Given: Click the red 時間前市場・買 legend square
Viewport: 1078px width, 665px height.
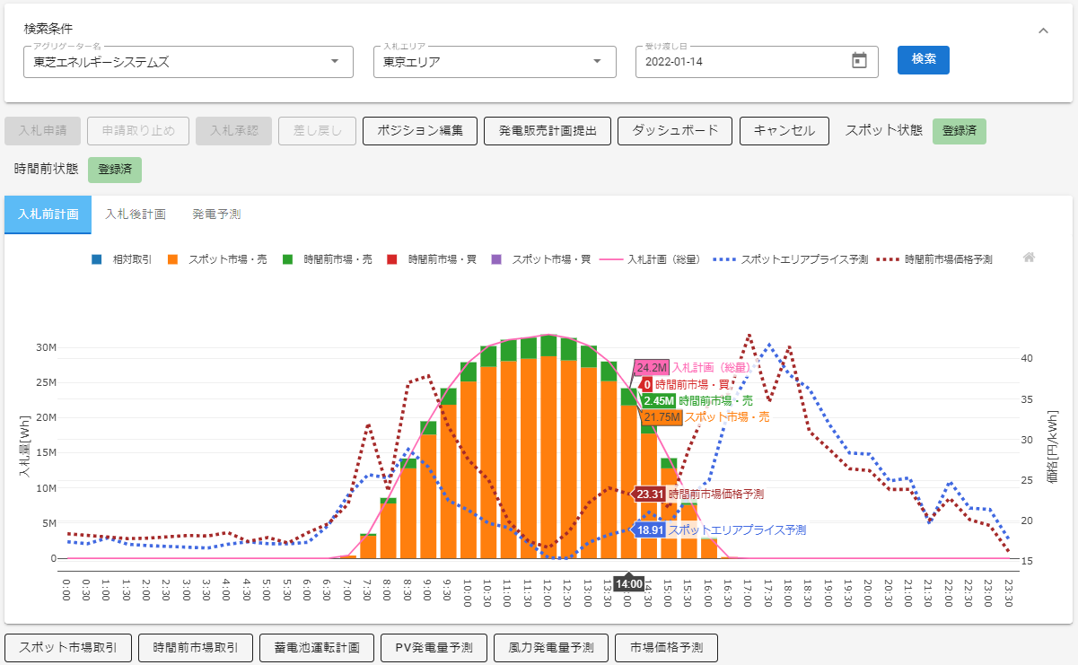Looking at the screenshot, I should pos(390,258).
